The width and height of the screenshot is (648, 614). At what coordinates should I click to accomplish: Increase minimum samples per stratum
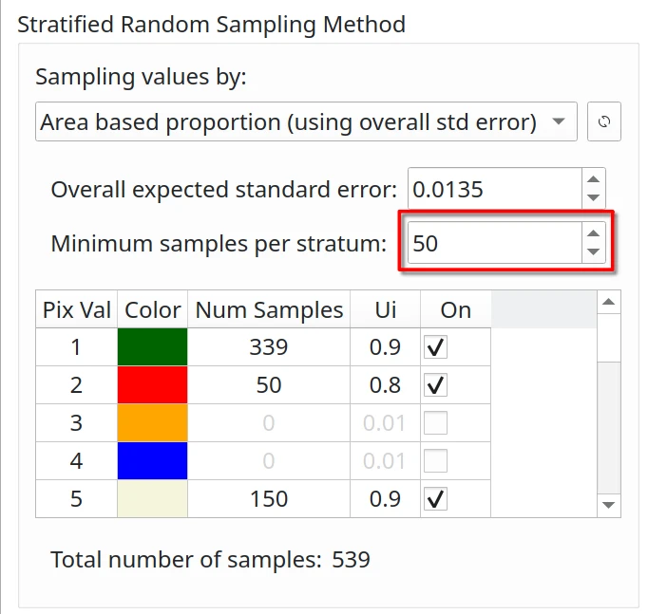click(593, 234)
